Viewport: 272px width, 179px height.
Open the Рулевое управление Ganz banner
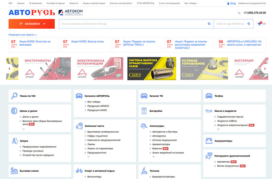coord(204,69)
